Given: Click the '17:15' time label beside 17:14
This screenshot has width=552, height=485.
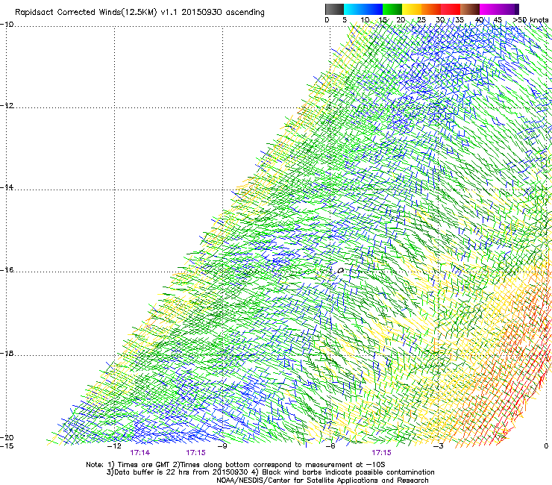Looking at the screenshot, I should [195, 453].
